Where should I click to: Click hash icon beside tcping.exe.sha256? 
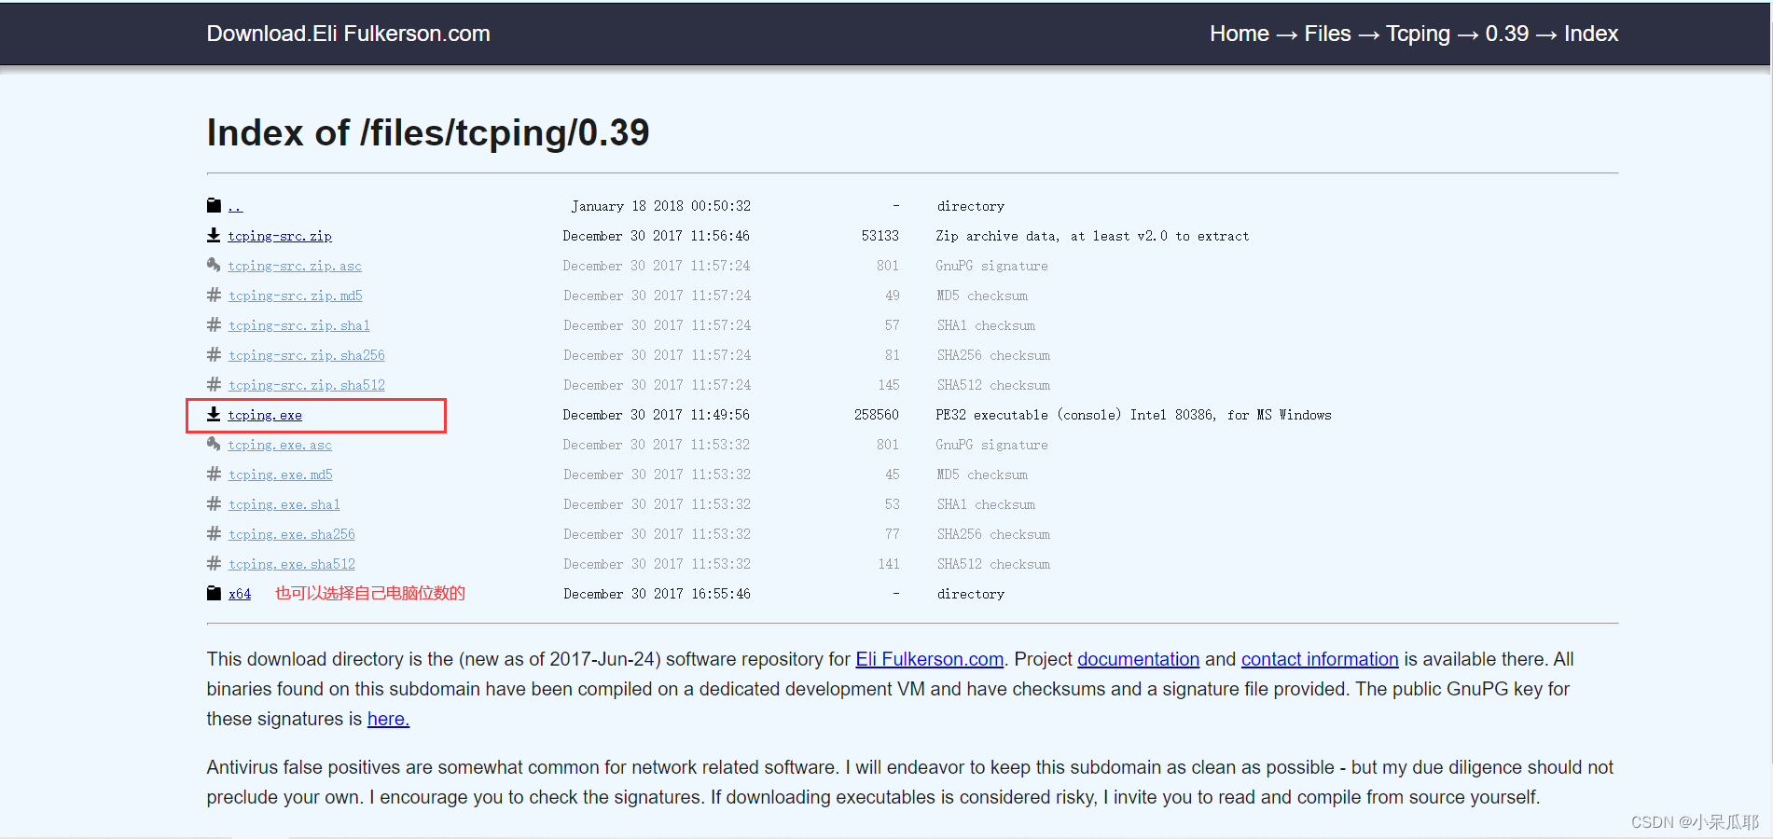click(x=214, y=533)
